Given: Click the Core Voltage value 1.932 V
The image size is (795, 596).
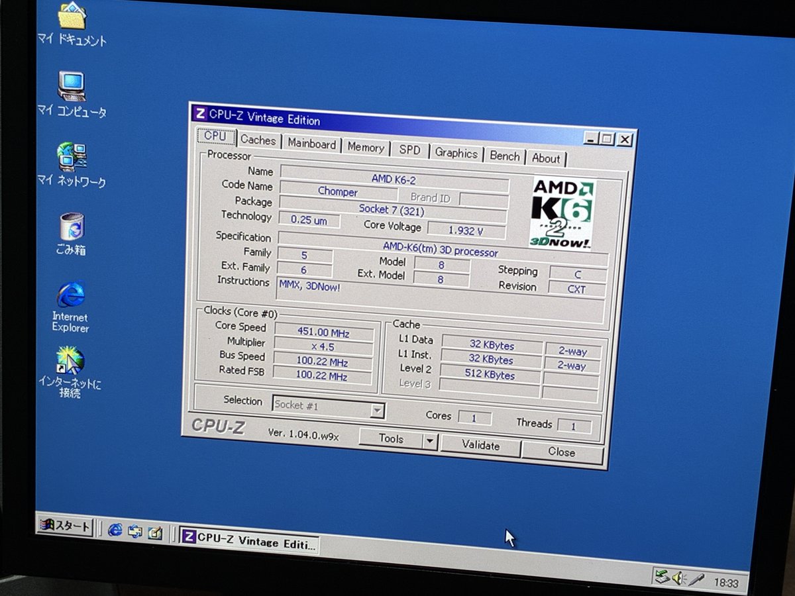Looking at the screenshot, I should point(466,230).
